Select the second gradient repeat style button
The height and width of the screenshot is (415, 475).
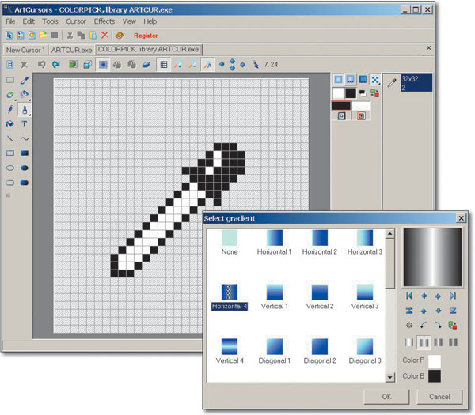pyautogui.click(x=424, y=343)
